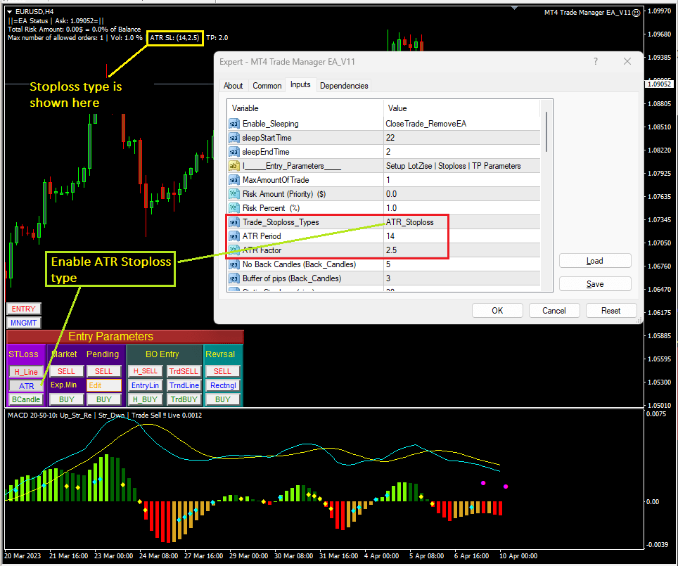
Task: Click the Trade_Stoploss_Types row icon
Action: pyautogui.click(x=234, y=222)
